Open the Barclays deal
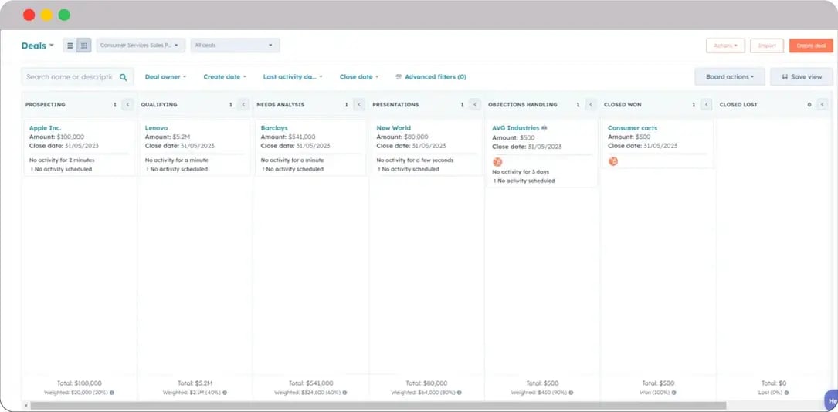This screenshot has height=412, width=838. tap(274, 128)
